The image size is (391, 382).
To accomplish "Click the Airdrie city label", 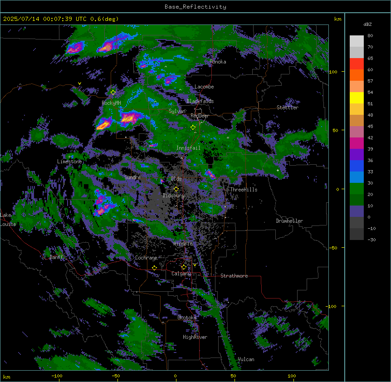I will point(183,244).
